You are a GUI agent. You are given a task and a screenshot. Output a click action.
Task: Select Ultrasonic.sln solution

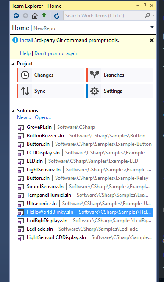[x=85, y=204]
